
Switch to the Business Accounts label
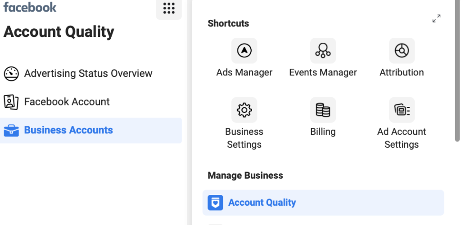point(68,130)
